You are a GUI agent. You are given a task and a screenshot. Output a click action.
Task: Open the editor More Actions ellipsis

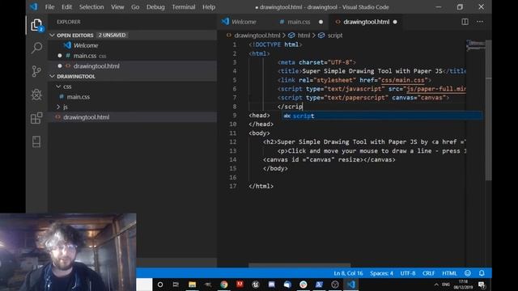[480, 22]
